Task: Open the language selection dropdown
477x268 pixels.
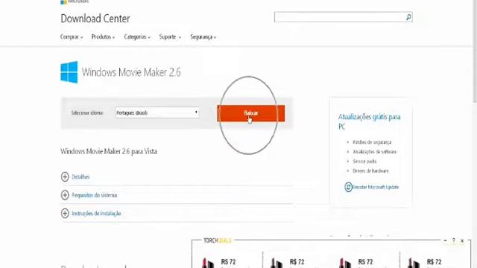Action: point(157,112)
